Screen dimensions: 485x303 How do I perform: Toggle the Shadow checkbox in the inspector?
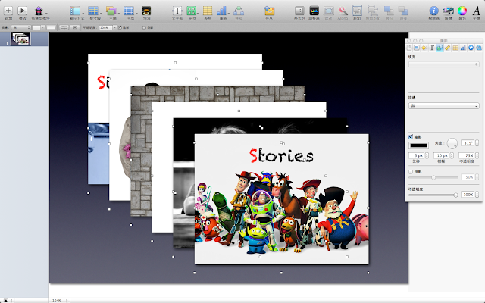[x=411, y=136]
